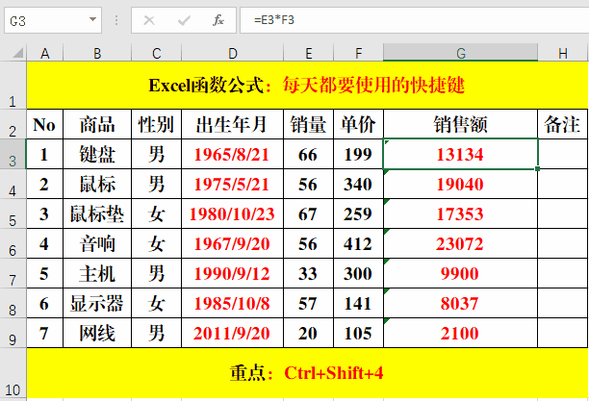Select column B header
Image resolution: width=589 pixels, height=401 pixels.
pos(97,53)
